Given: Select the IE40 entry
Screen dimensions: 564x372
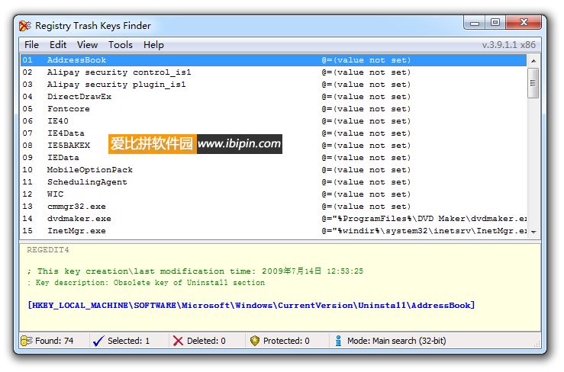Looking at the screenshot, I should pos(273,121).
